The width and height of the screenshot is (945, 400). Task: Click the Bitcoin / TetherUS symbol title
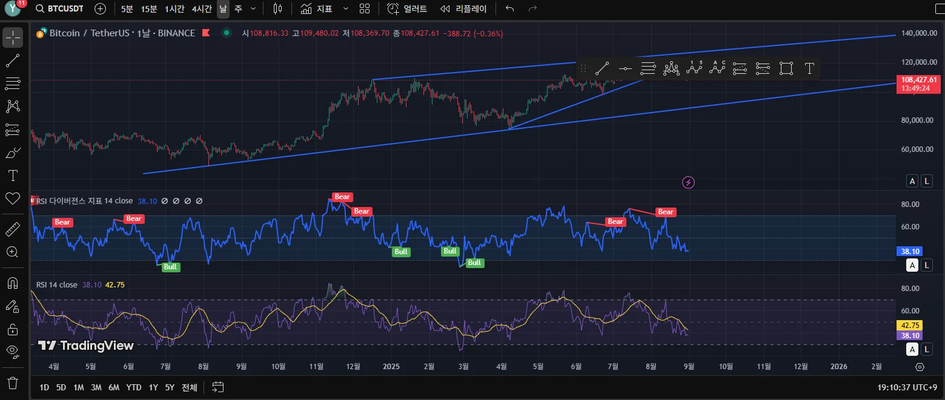pyautogui.click(x=122, y=33)
